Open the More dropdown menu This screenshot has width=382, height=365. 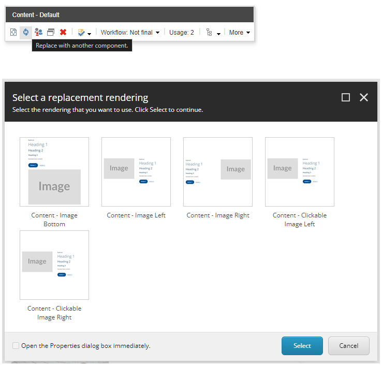tap(240, 33)
